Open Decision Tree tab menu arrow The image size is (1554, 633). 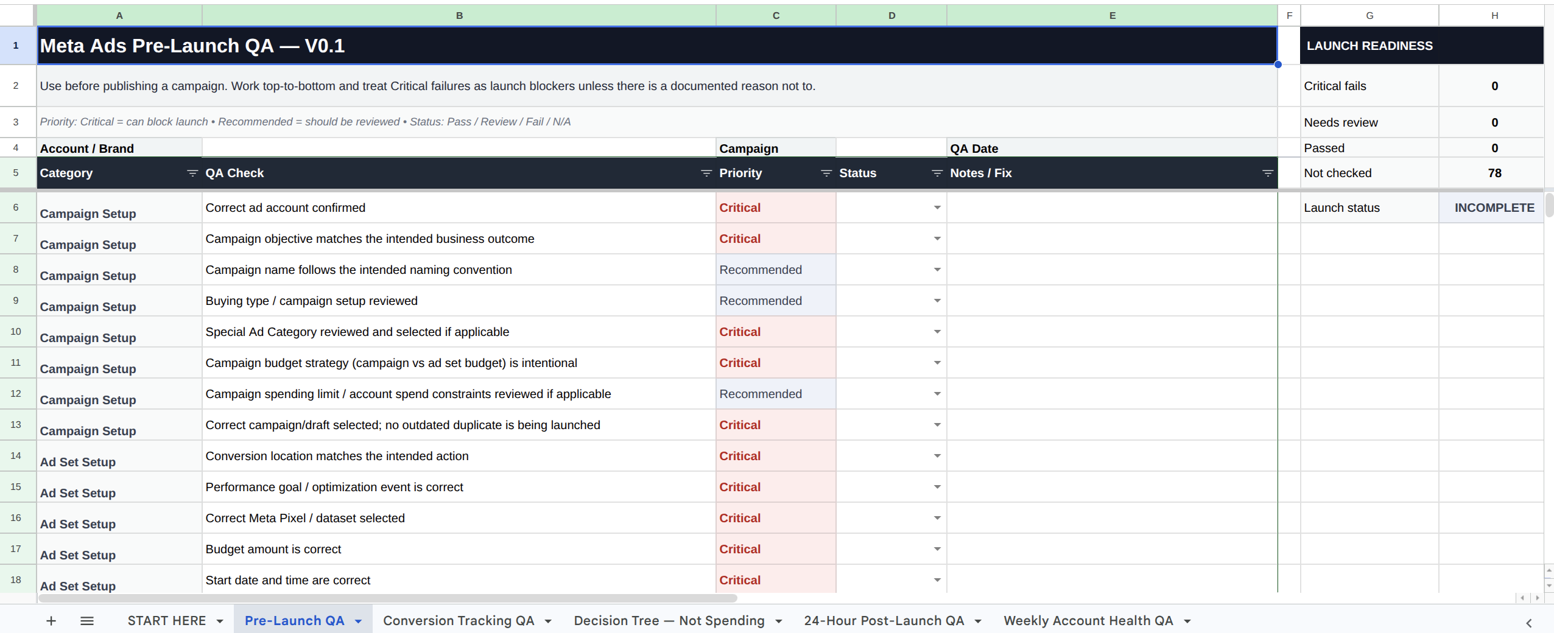779,621
